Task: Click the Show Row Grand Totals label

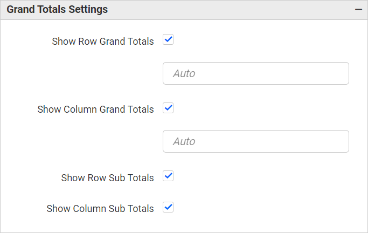Action: click(x=103, y=42)
